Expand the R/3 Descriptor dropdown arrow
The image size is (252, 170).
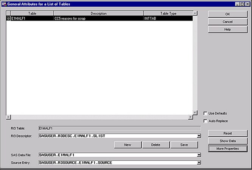(x=199, y=136)
